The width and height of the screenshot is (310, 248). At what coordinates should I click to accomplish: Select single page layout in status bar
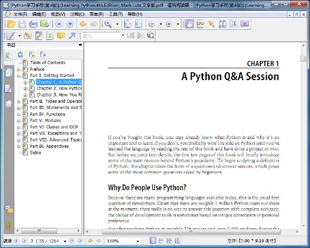click(152, 241)
